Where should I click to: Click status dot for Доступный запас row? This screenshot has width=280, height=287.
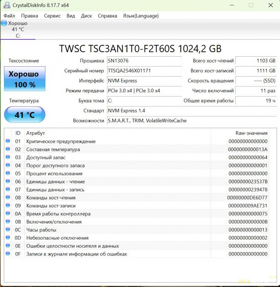click(x=8, y=157)
